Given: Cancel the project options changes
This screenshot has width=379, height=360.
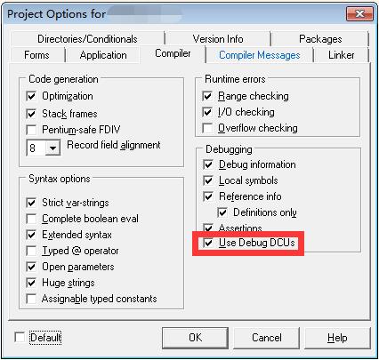Looking at the screenshot, I should coord(267,338).
